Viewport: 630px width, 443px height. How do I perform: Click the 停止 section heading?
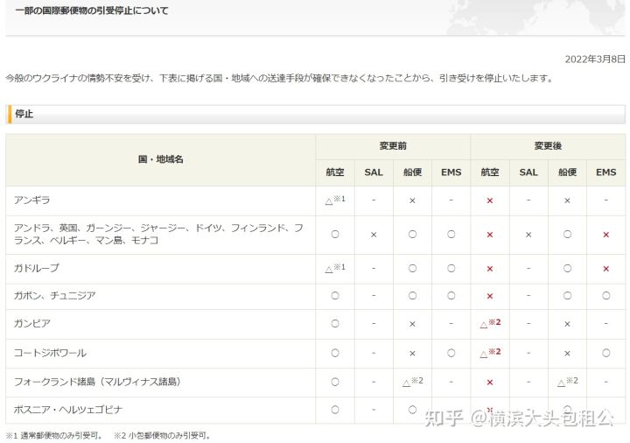pos(24,114)
